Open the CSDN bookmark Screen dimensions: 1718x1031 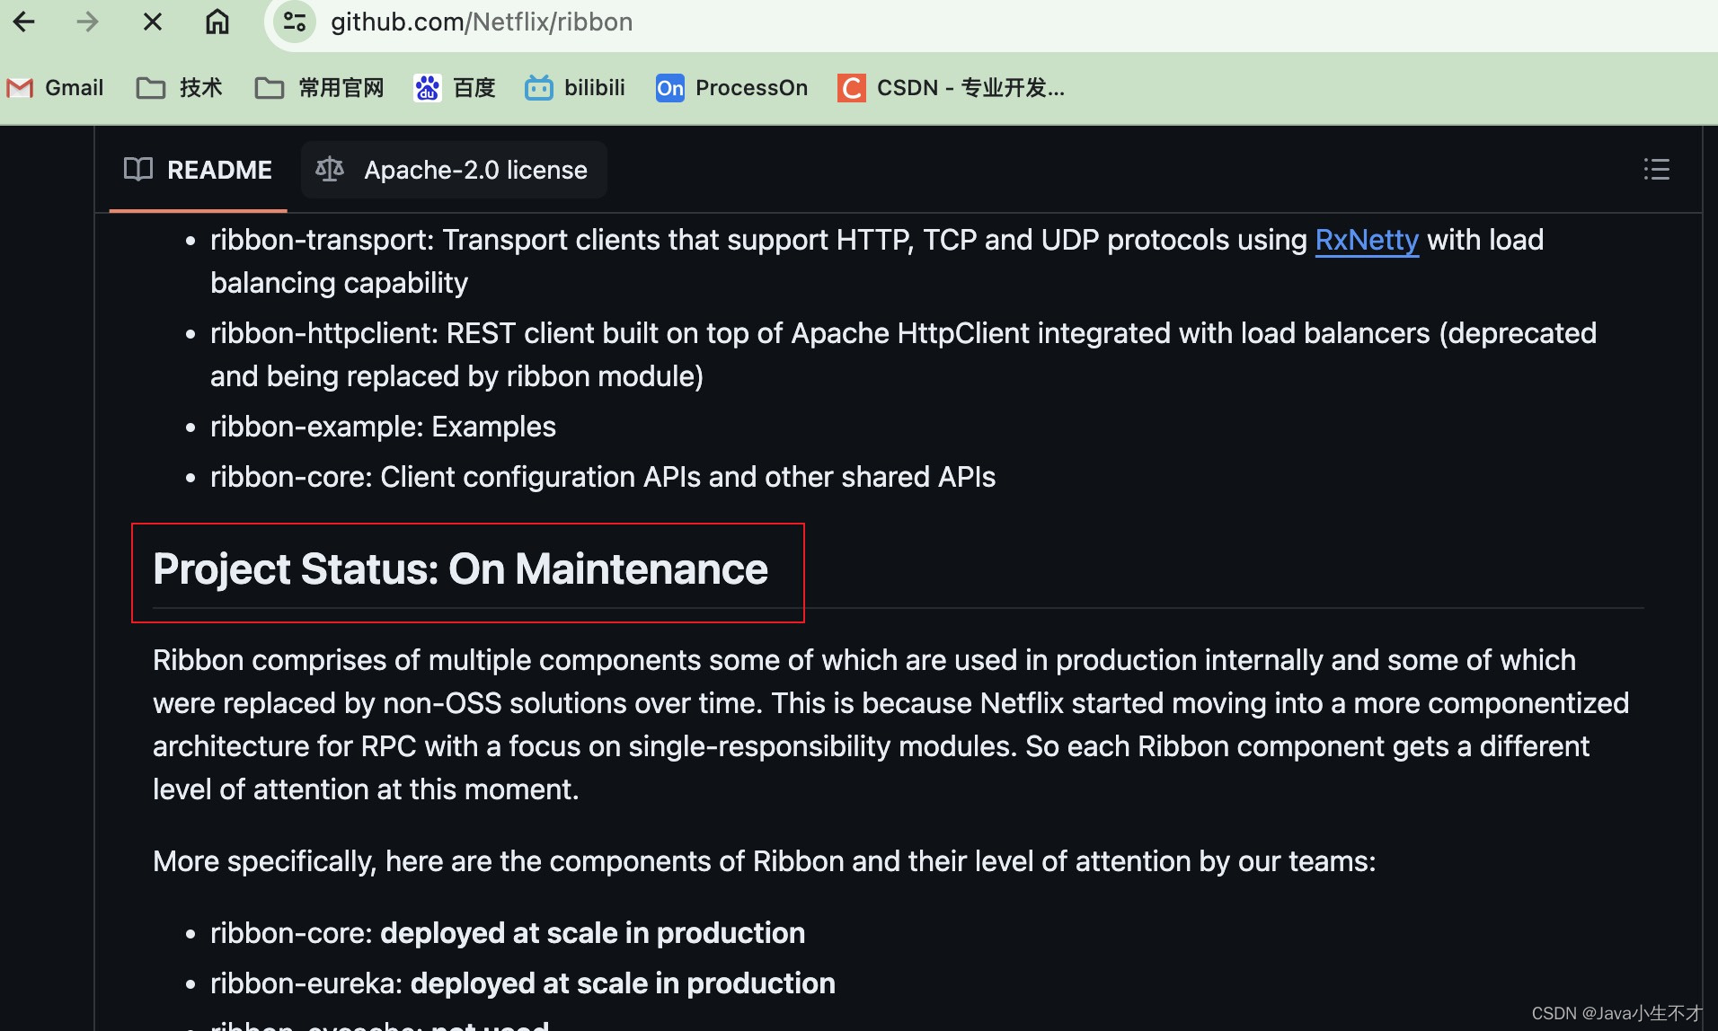[x=951, y=88]
